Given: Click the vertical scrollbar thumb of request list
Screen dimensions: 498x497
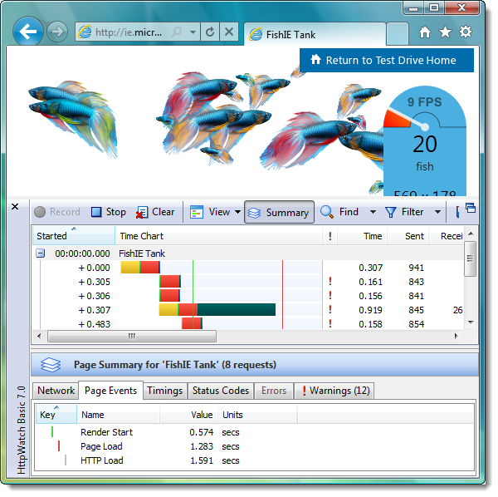Looking at the screenshot, I should point(471,258).
